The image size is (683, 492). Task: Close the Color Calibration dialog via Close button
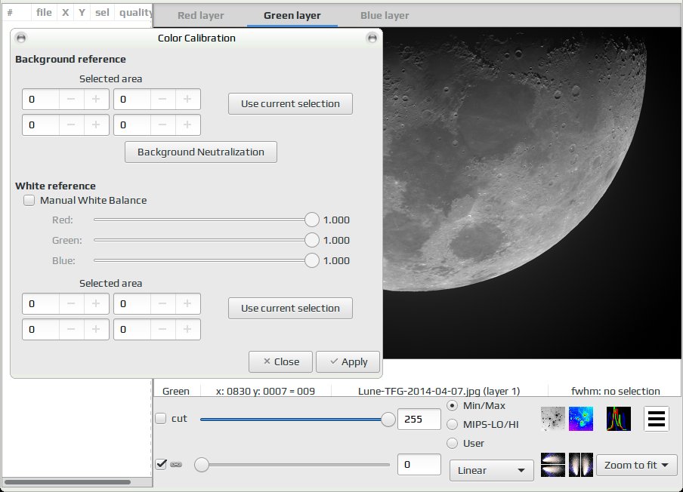coord(280,361)
